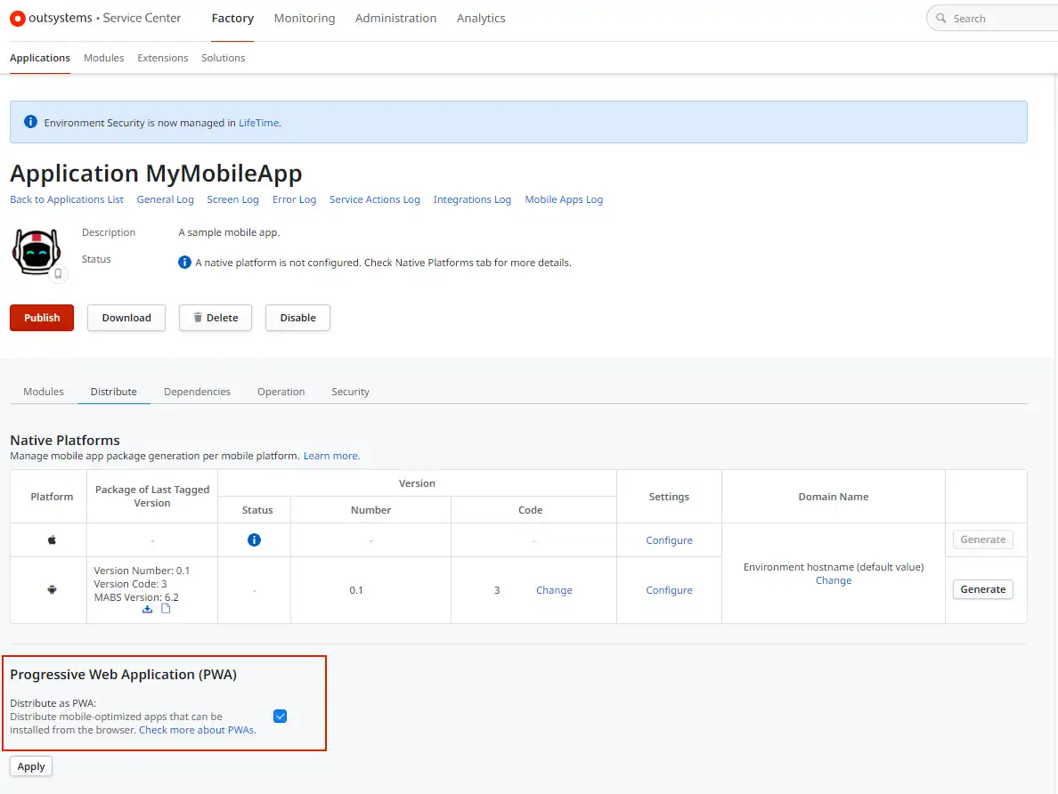
Task: Click the trash icon on Delete button
Action: (x=198, y=317)
